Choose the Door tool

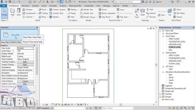click(x=19, y=12)
